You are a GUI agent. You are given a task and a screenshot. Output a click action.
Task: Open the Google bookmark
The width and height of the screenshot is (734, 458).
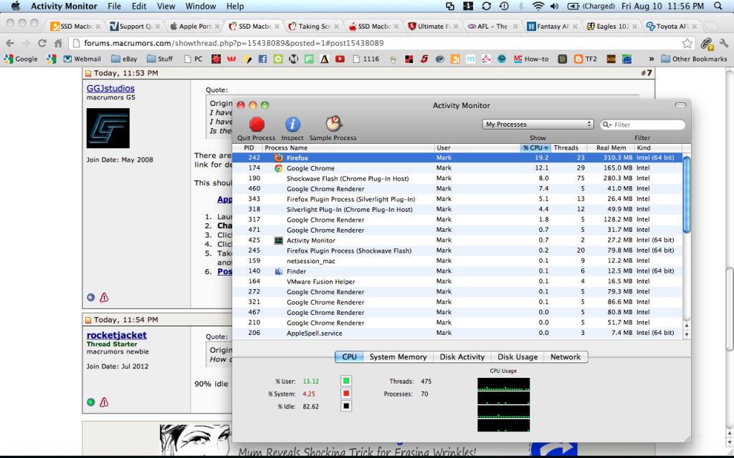pos(21,59)
